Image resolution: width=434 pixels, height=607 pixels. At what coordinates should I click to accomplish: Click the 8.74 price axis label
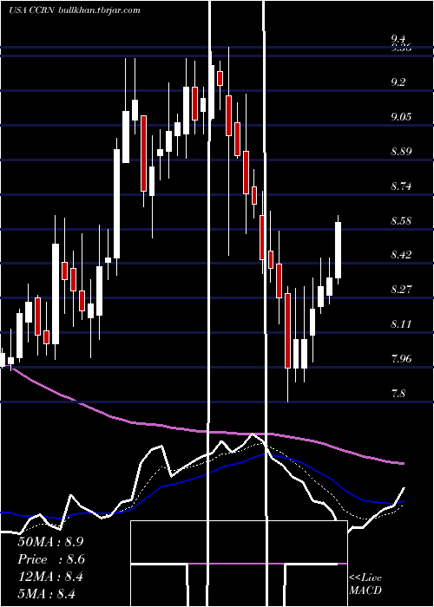[401, 186]
